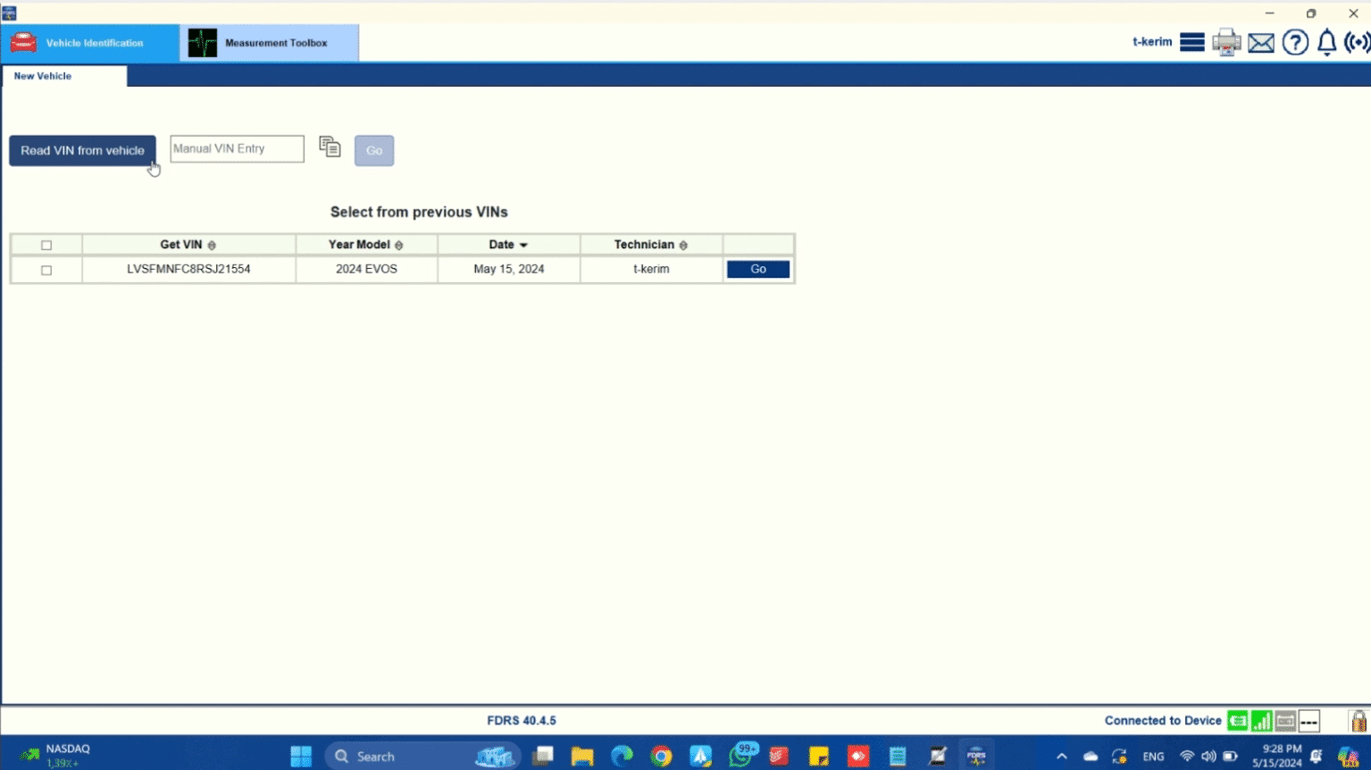
Task: Select the May 15, 2024 date cell
Action: pos(509,269)
